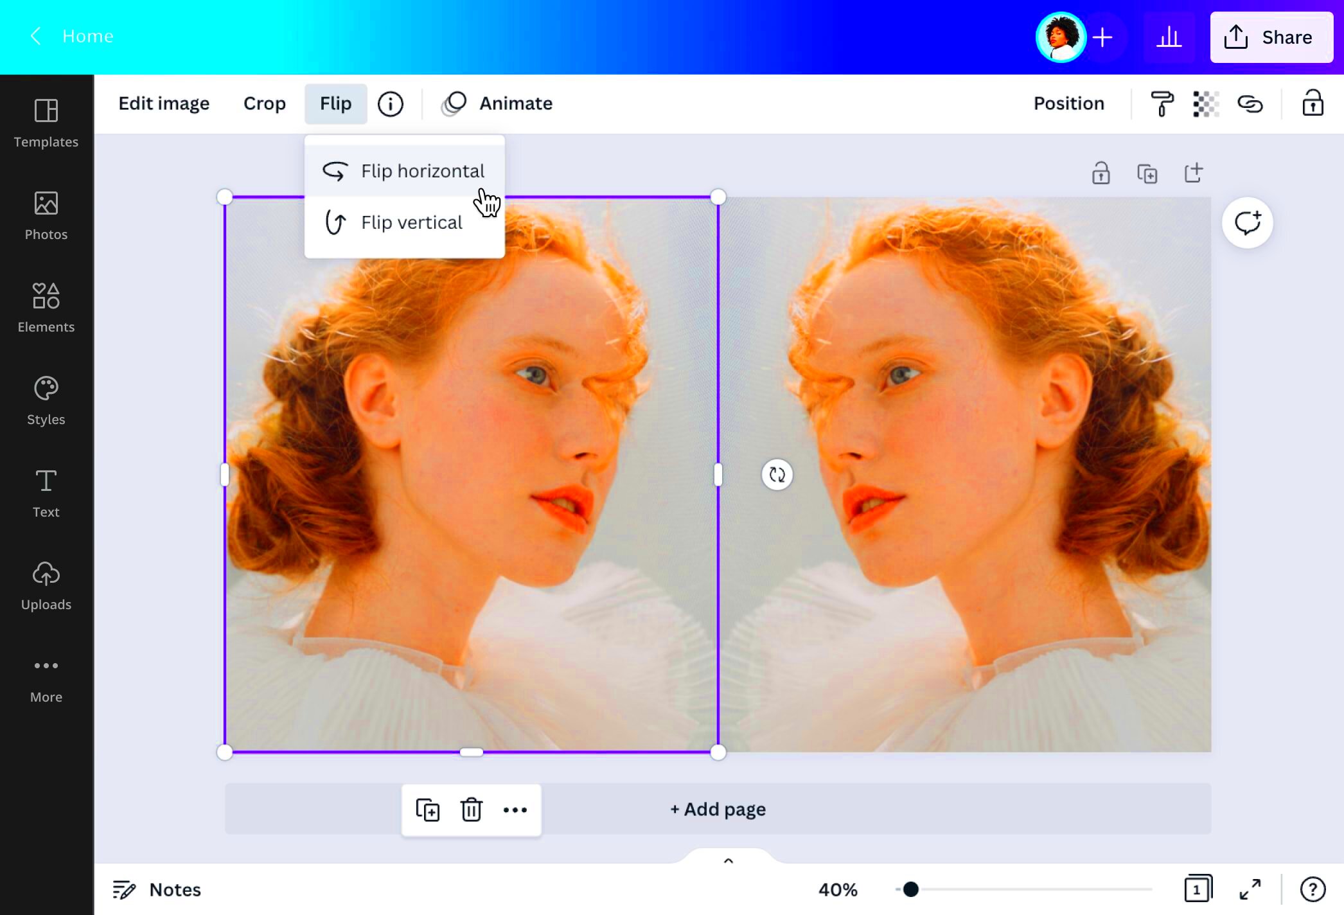Click the delete element trash icon
The image size is (1344, 915).
(472, 810)
